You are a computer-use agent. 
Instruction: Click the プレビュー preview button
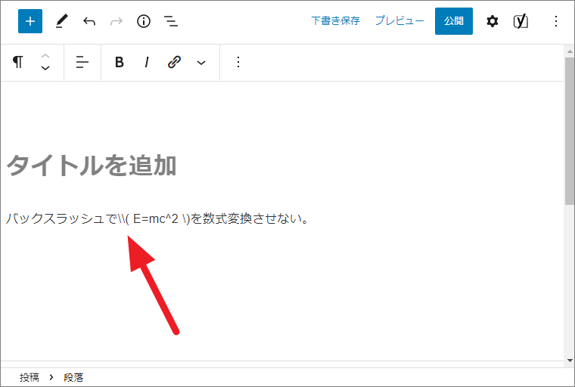tap(399, 21)
